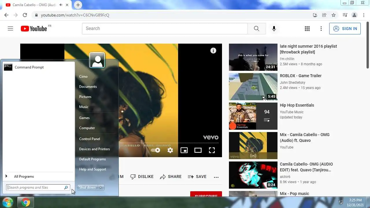The width and height of the screenshot is (370, 208).
Task: Go to YouTube home via logo
Action: pos(34,29)
